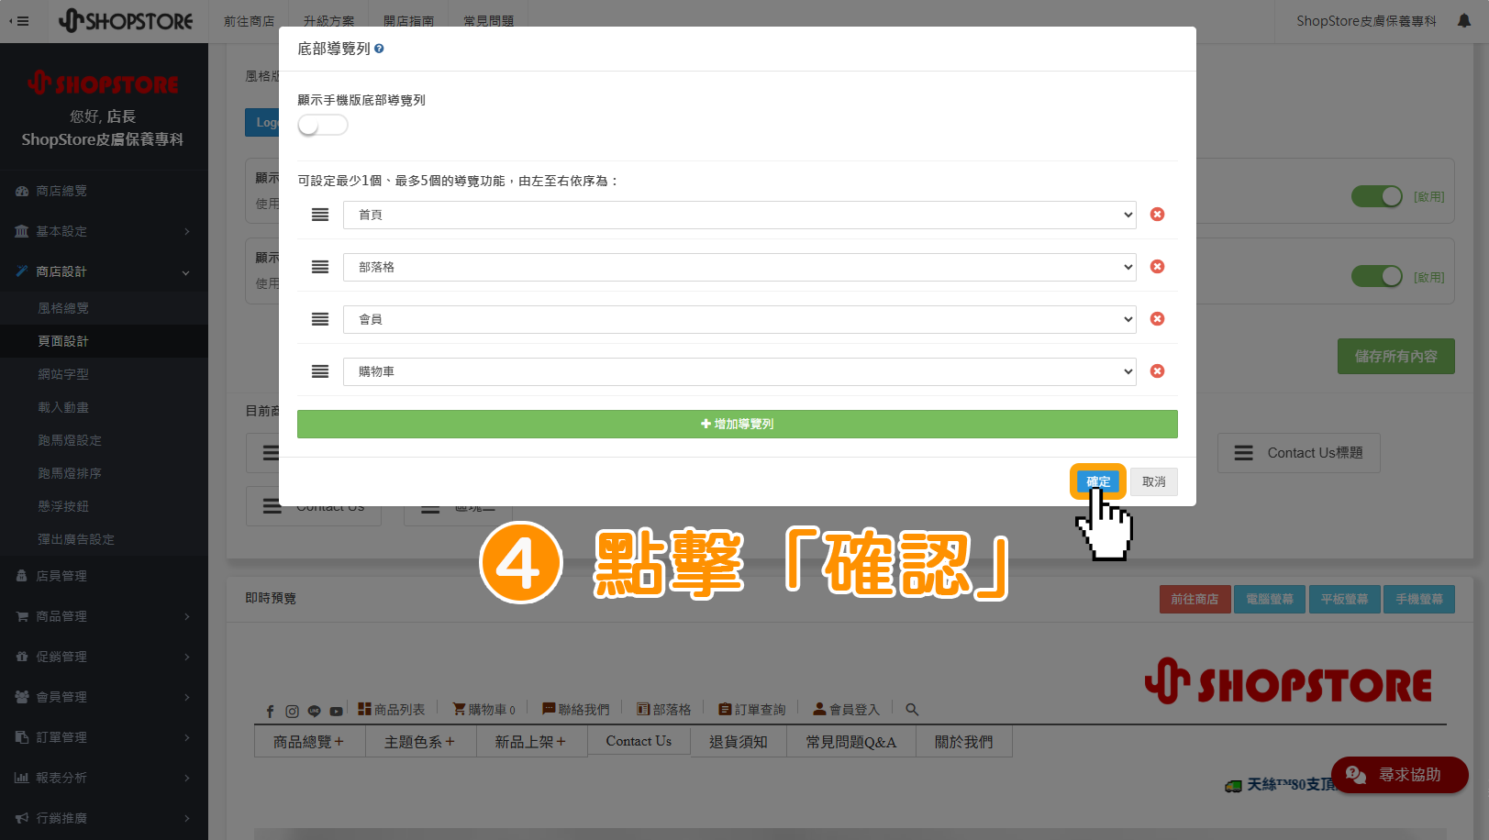Click the 訂單查詢 clipboard icon in the preview
This screenshot has width=1489, height=840.
click(725, 709)
